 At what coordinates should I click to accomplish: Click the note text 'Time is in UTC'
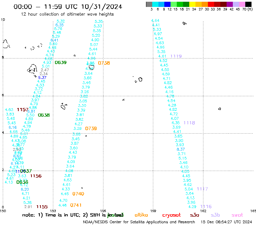(x=63, y=215)
